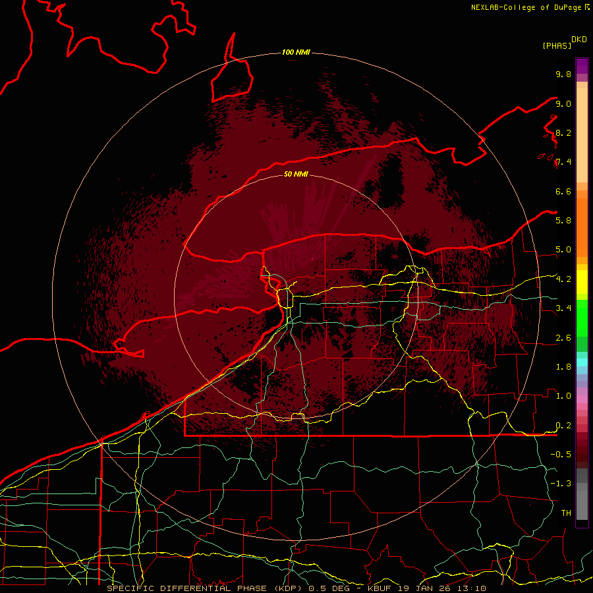Image resolution: width=593 pixels, height=593 pixels.
Task: Click the TH threshold label on the scale
Action: pyautogui.click(x=566, y=513)
